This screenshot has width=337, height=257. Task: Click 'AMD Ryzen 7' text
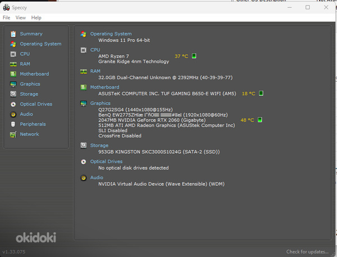click(113, 56)
